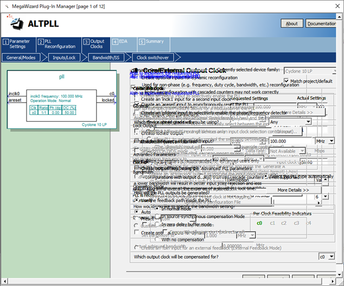Select the Inputs/Lock sub-page
The width and height of the screenshot is (344, 286).
pyautogui.click(x=63, y=57)
